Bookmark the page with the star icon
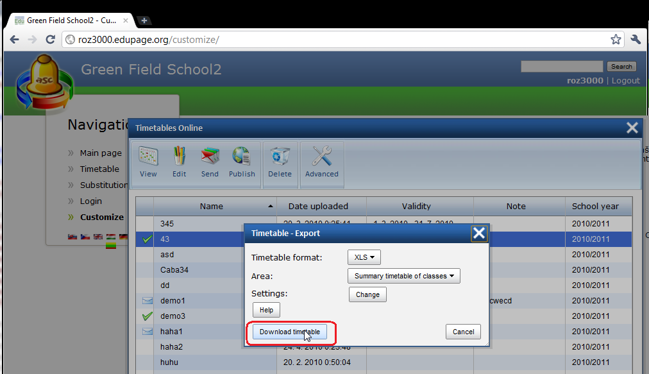This screenshot has width=649, height=374. pos(616,40)
